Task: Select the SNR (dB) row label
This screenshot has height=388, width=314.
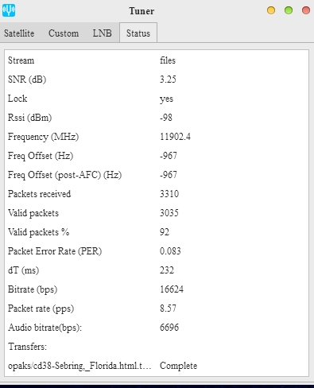Action: click(x=27, y=80)
